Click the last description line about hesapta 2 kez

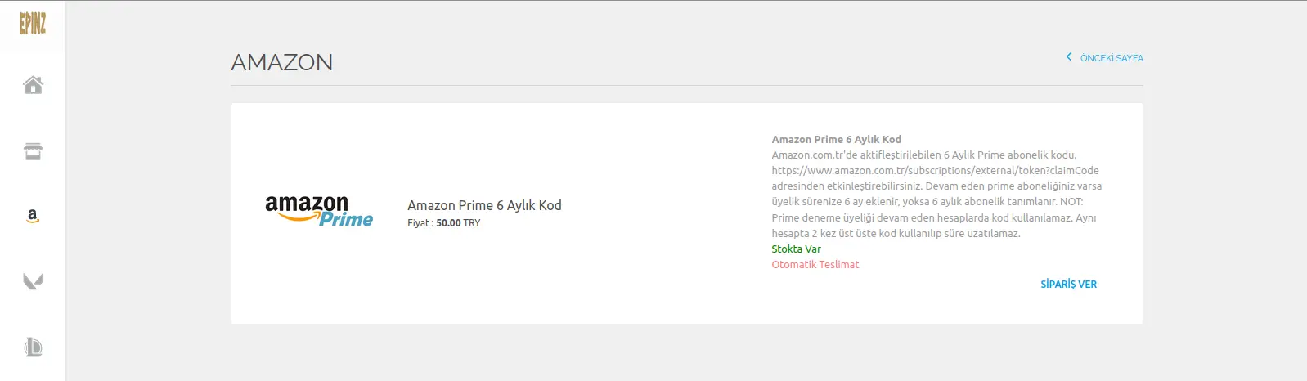(x=896, y=233)
